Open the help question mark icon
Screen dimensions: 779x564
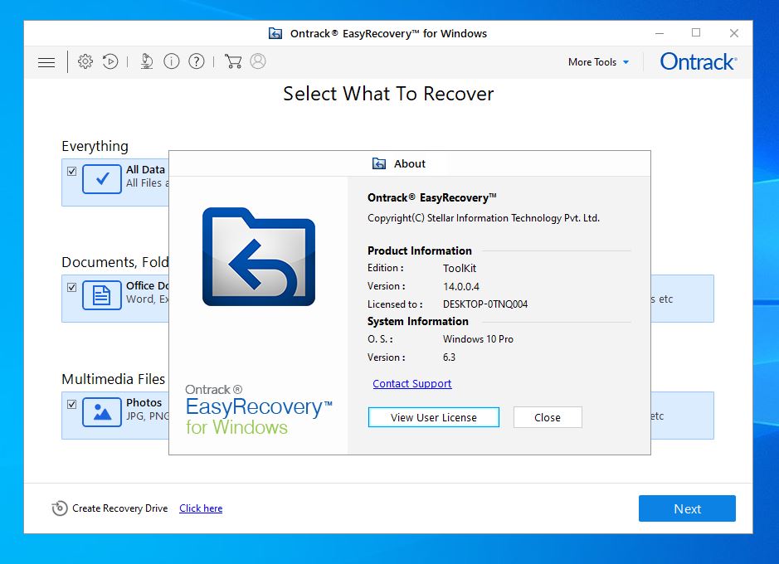point(197,61)
